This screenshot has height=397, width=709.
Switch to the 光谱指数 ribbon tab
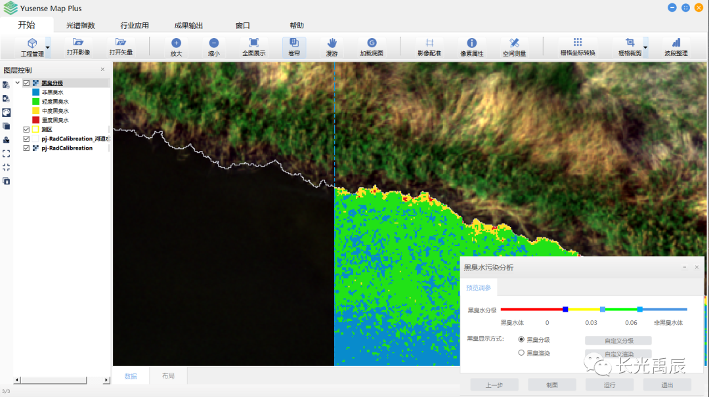click(x=81, y=26)
